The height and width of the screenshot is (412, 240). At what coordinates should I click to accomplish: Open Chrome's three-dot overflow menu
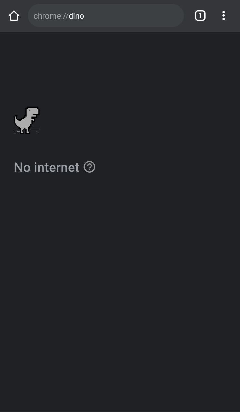223,15
